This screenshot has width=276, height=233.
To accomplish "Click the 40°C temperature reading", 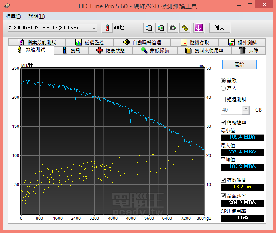I will point(119,28).
